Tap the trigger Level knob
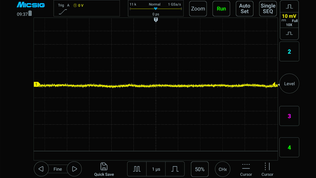The image size is (316, 178). coord(289,83)
